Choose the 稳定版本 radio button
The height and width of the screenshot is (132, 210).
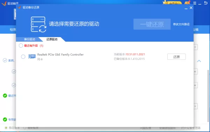(x=6, y=128)
